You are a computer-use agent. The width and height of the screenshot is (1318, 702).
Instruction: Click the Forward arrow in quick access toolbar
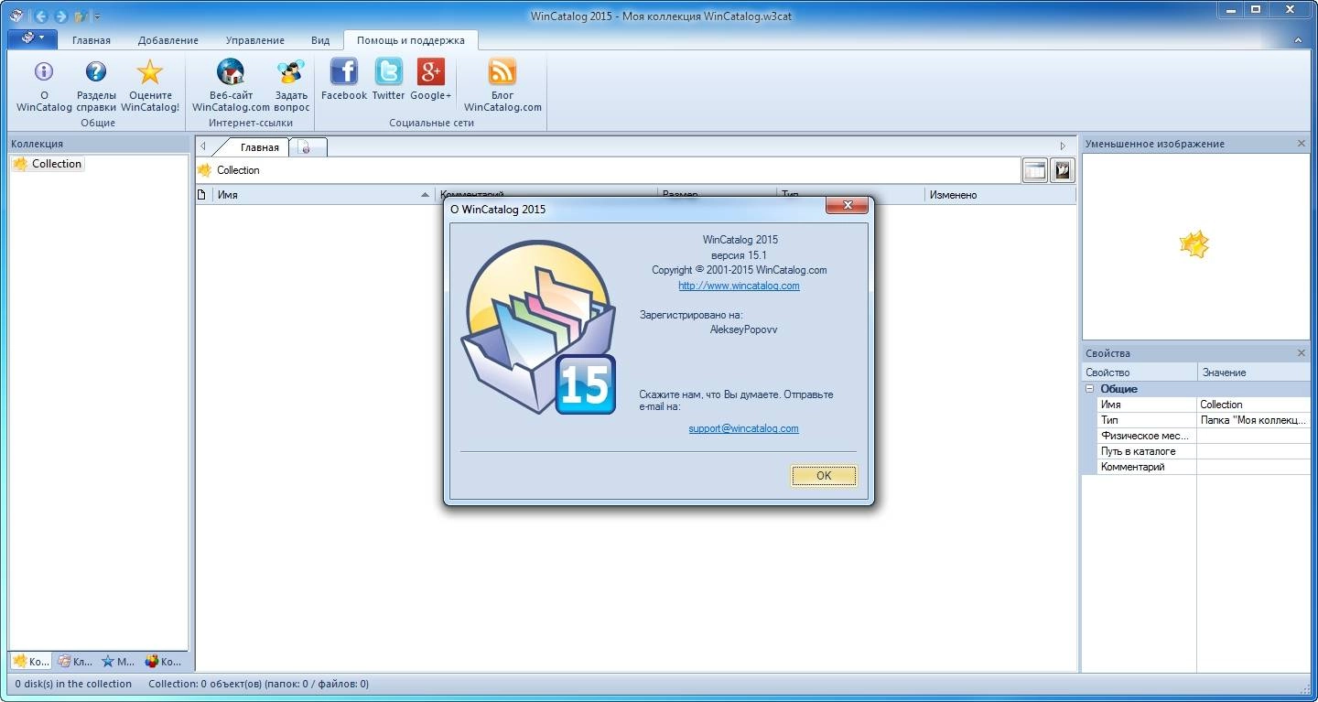click(60, 16)
